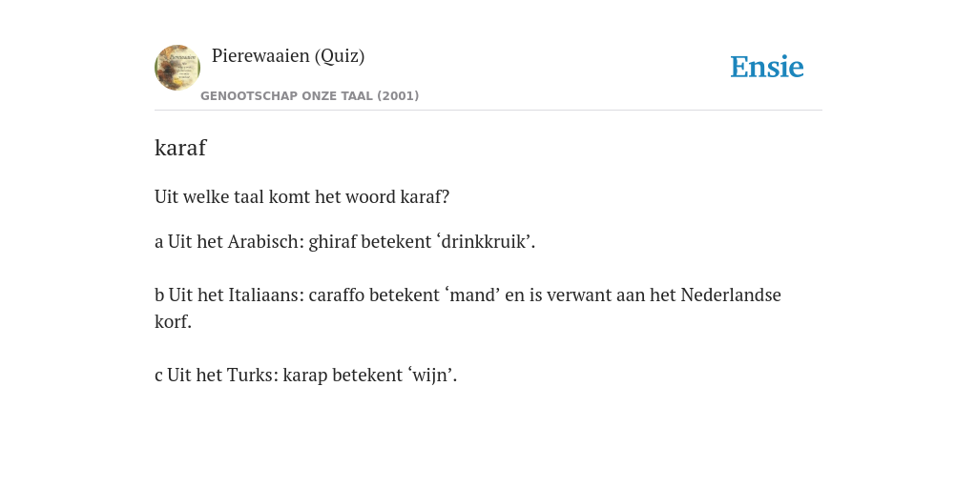Click the word 'Nederlandse' in answer b

[x=730, y=295]
